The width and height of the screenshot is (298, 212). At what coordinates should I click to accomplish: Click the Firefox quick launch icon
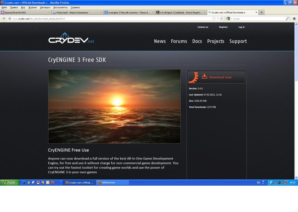pos(53,182)
